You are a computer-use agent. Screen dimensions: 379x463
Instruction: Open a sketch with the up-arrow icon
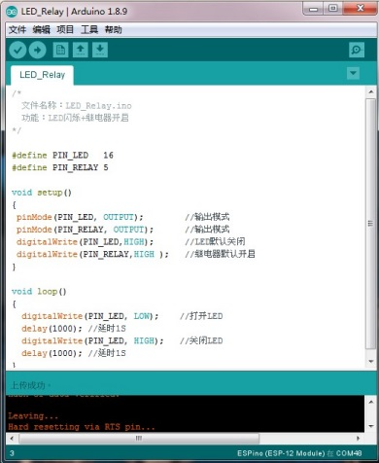[x=81, y=50]
